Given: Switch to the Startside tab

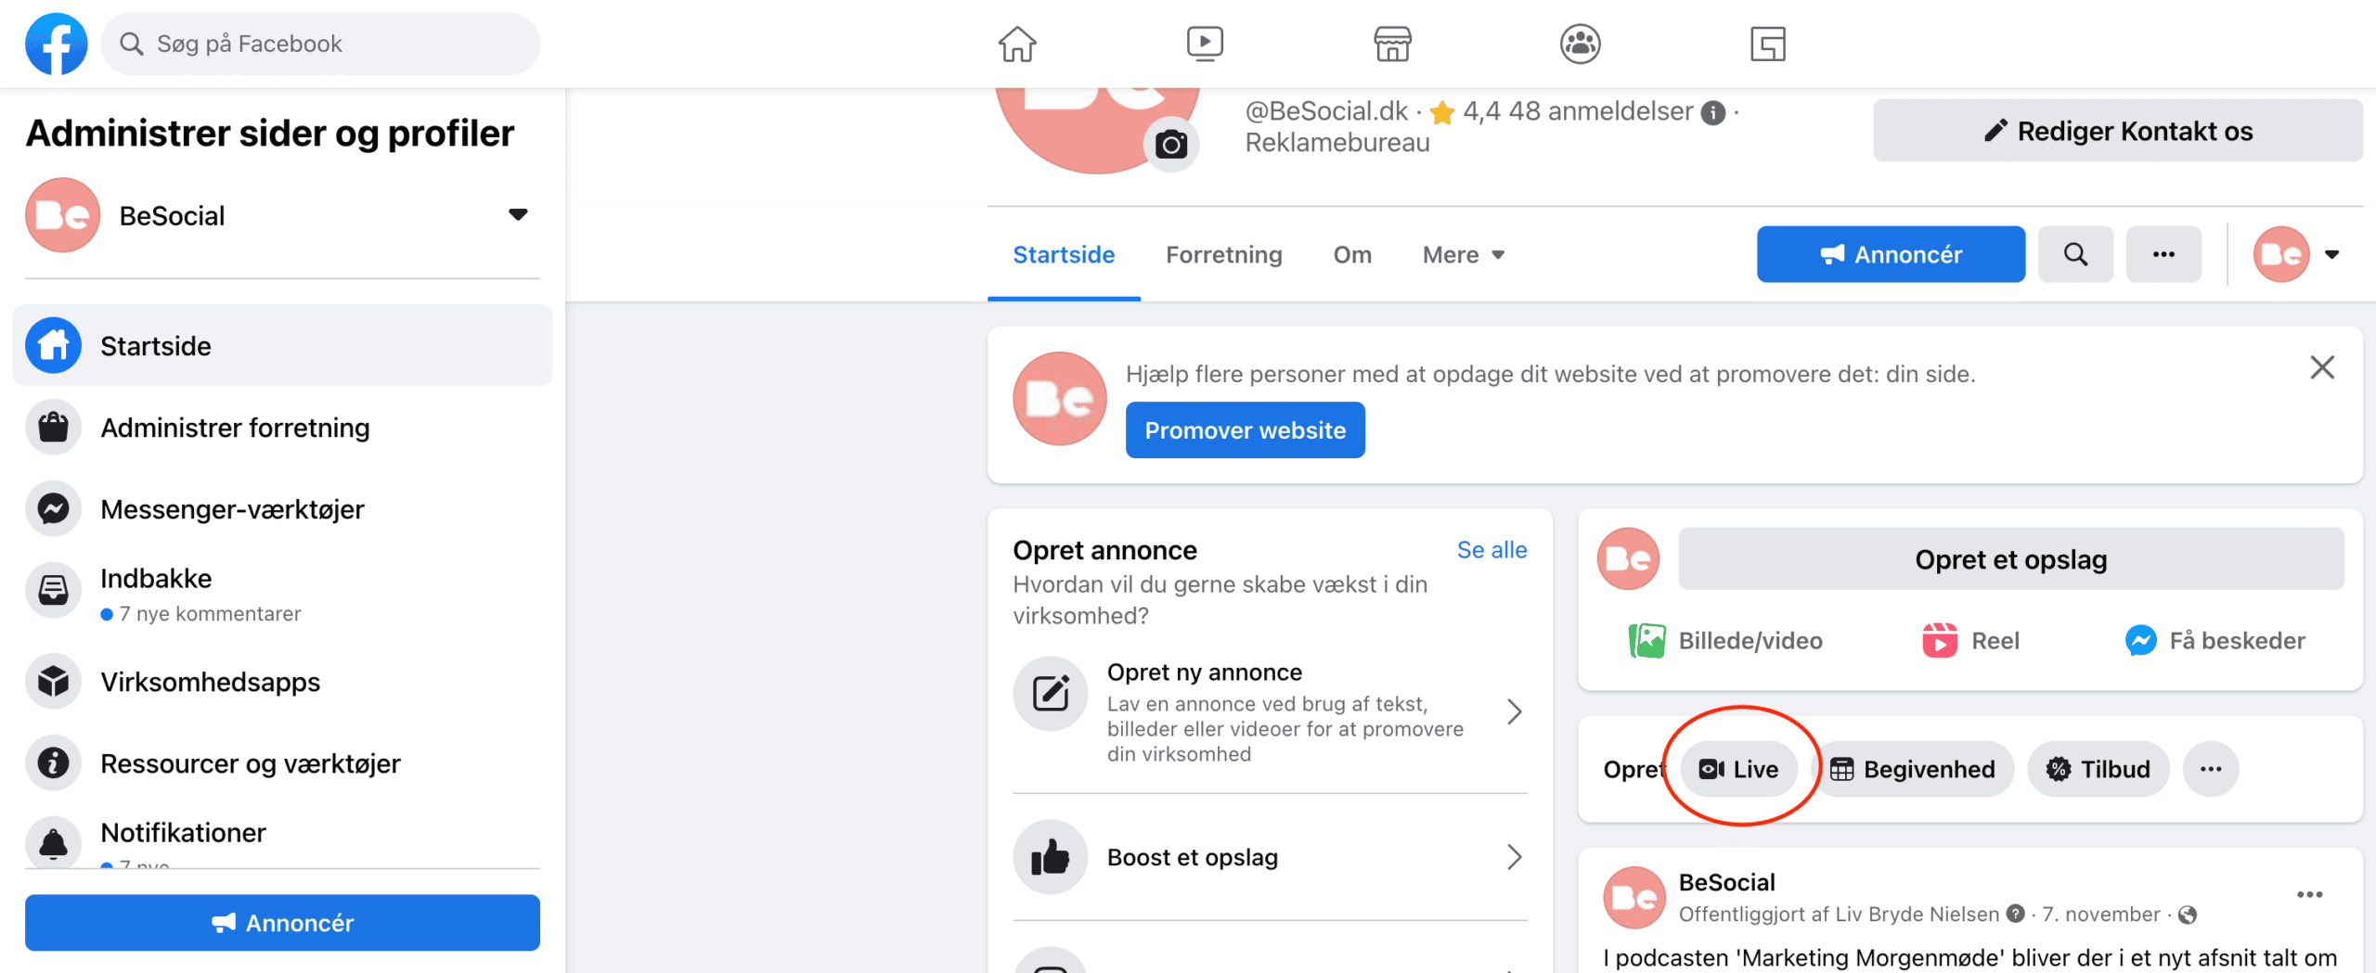Looking at the screenshot, I should coord(1064,255).
